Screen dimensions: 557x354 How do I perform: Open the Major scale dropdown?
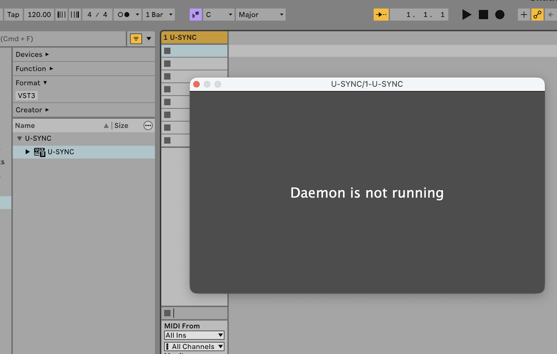tap(260, 15)
